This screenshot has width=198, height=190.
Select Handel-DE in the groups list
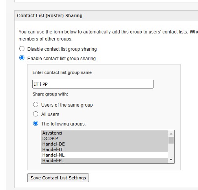104,144
